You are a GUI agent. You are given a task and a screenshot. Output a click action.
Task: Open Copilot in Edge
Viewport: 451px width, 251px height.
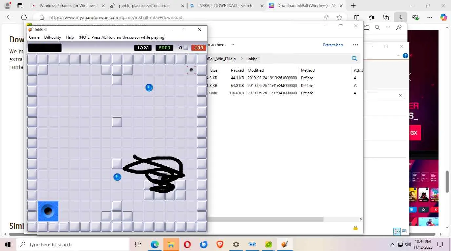point(443,17)
